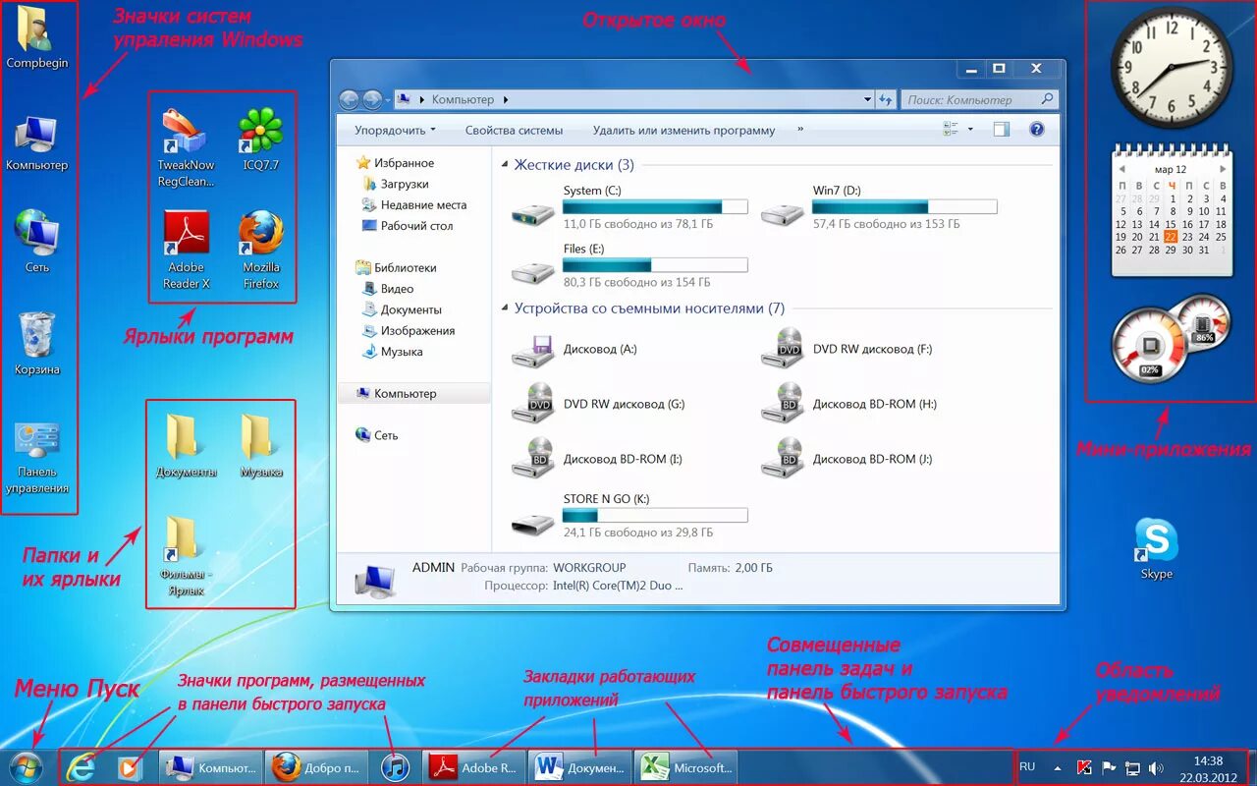The height and width of the screenshot is (786, 1257).
Task: Switch to Microsoft Excel taskbar button
Action: 686,767
